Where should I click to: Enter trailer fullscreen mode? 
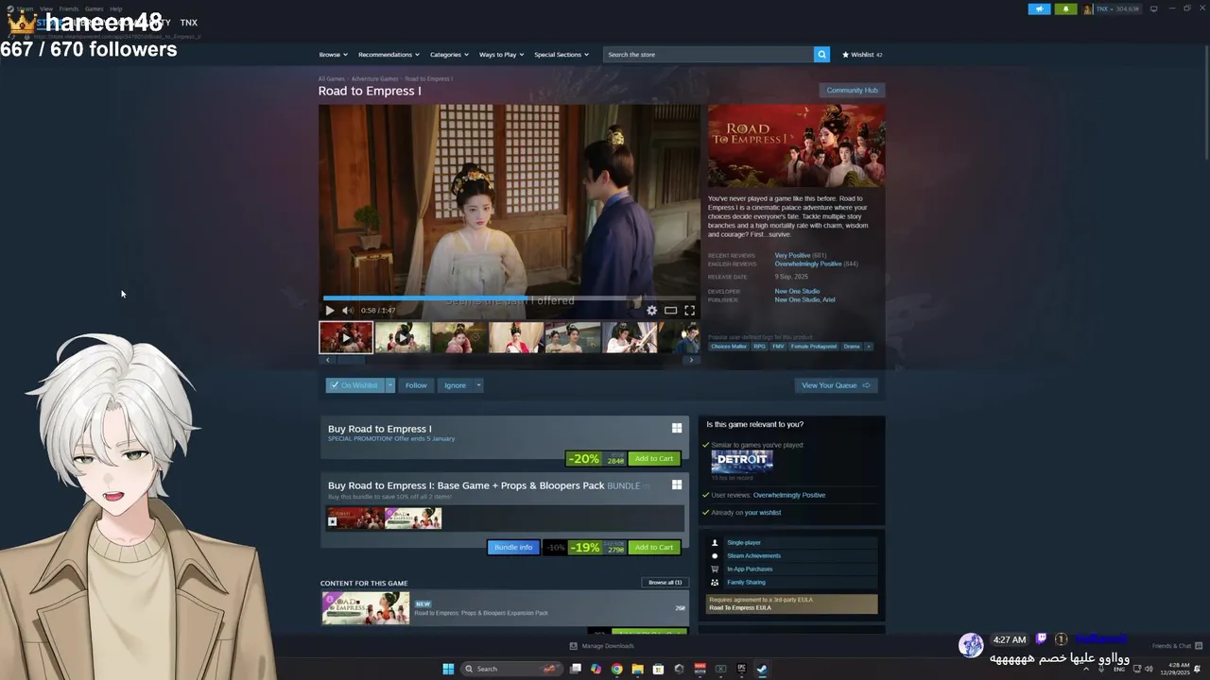point(689,310)
